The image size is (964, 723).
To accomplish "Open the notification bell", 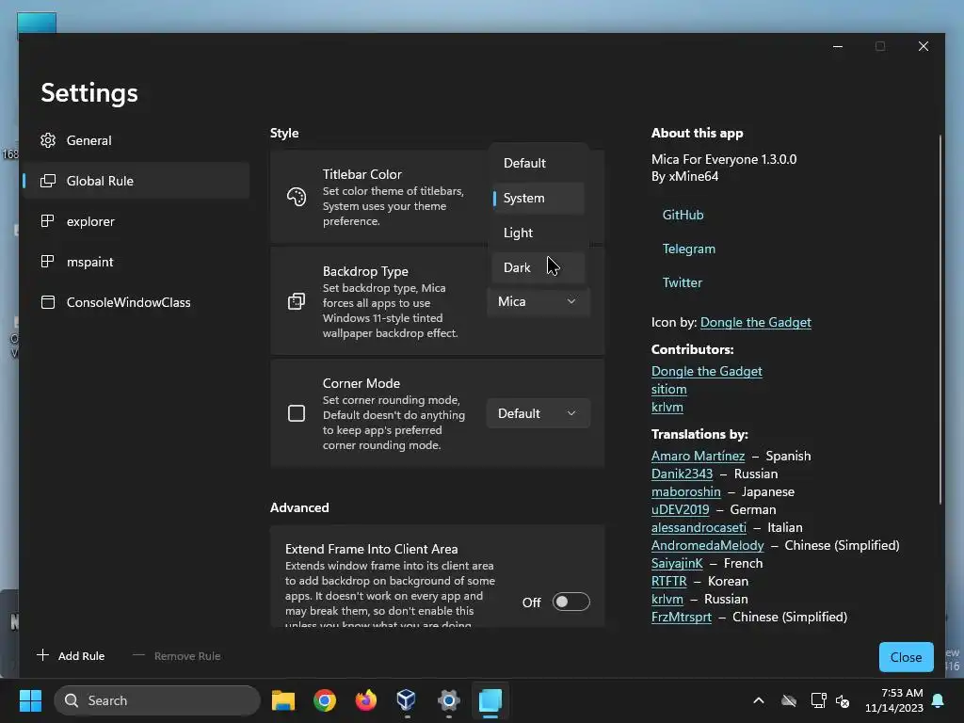I will (x=939, y=700).
